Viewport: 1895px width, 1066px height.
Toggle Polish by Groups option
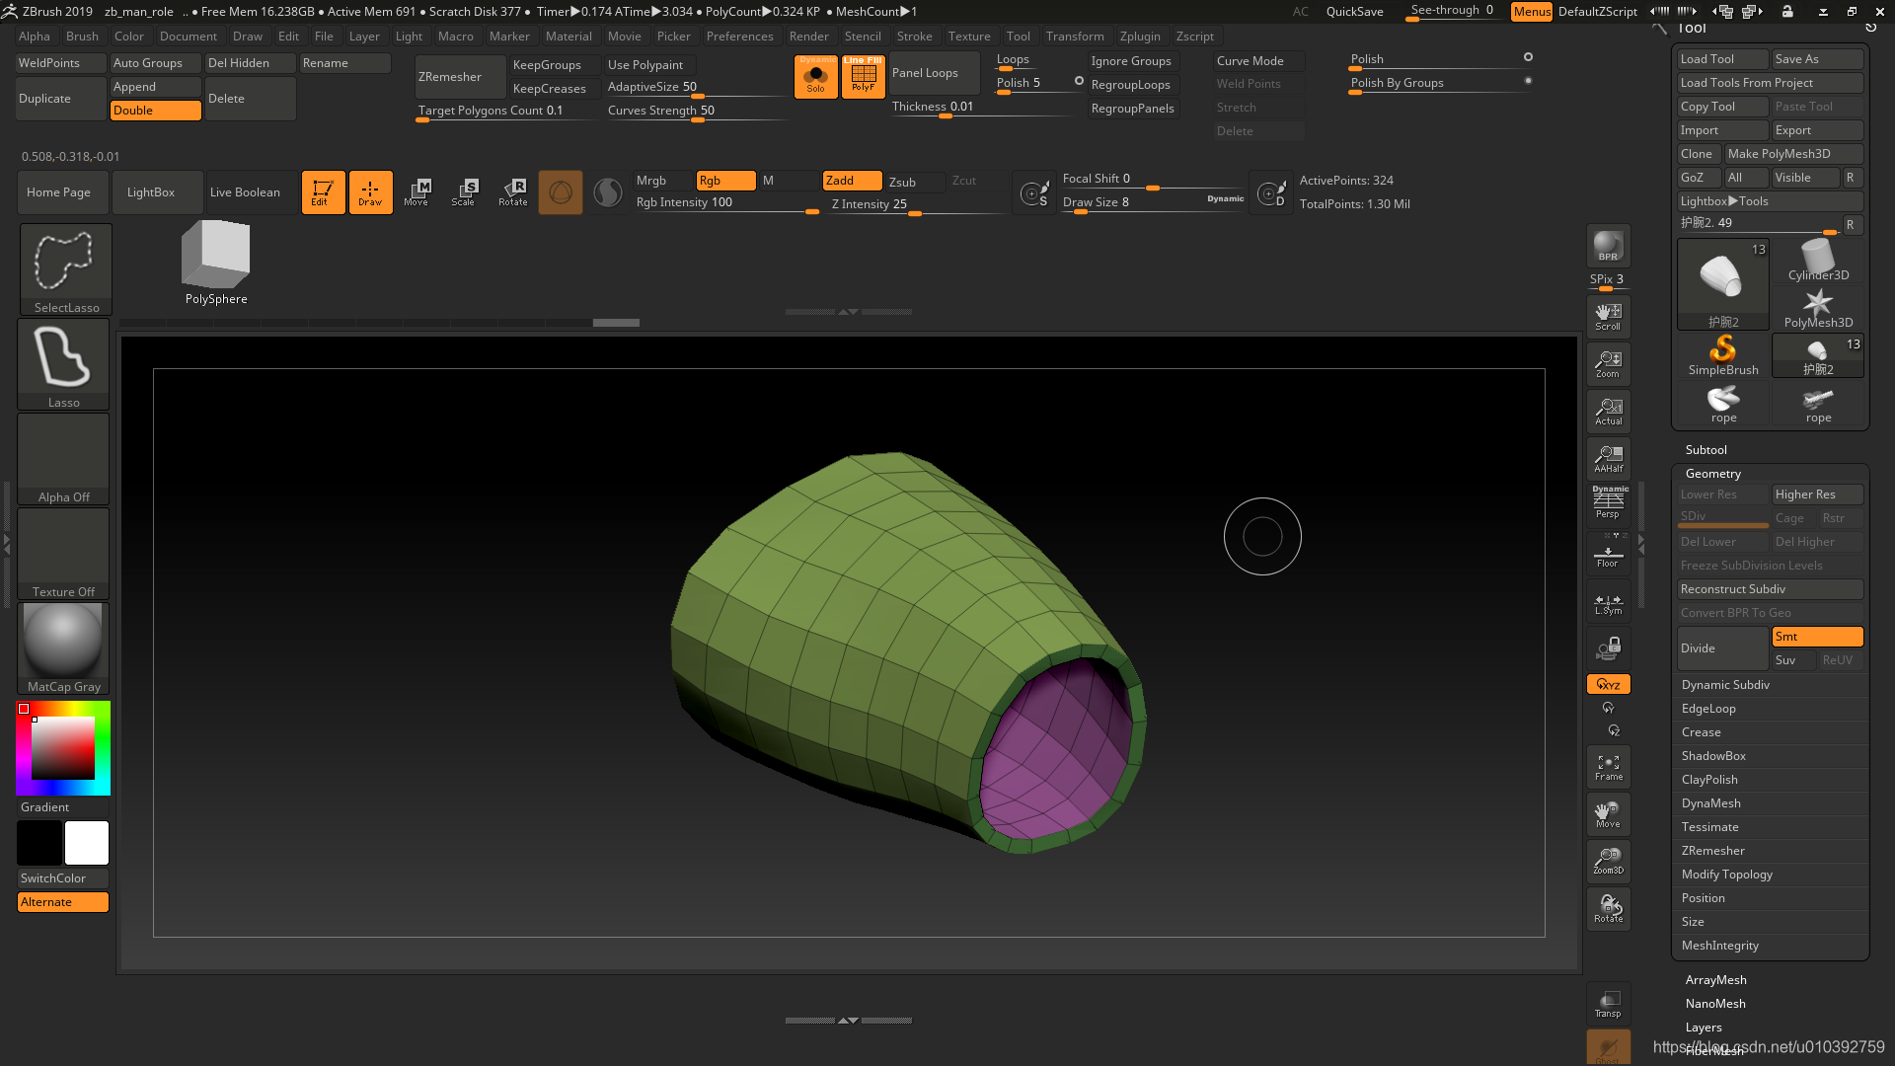point(1527,82)
